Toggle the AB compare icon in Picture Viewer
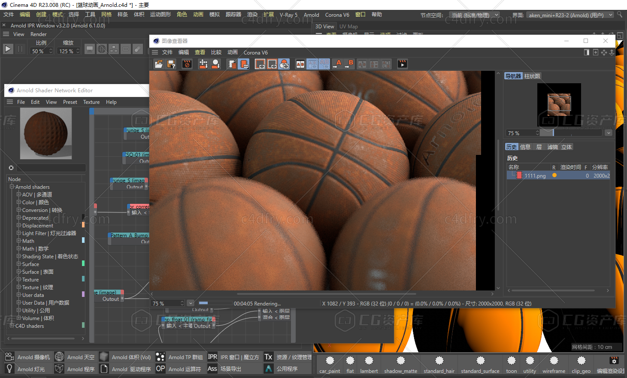The image size is (627, 378). 300,64
